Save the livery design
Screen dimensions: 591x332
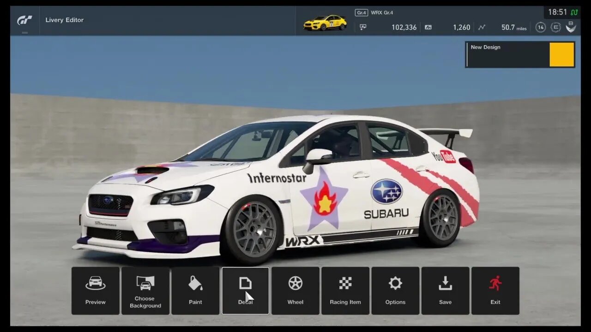[445, 291]
